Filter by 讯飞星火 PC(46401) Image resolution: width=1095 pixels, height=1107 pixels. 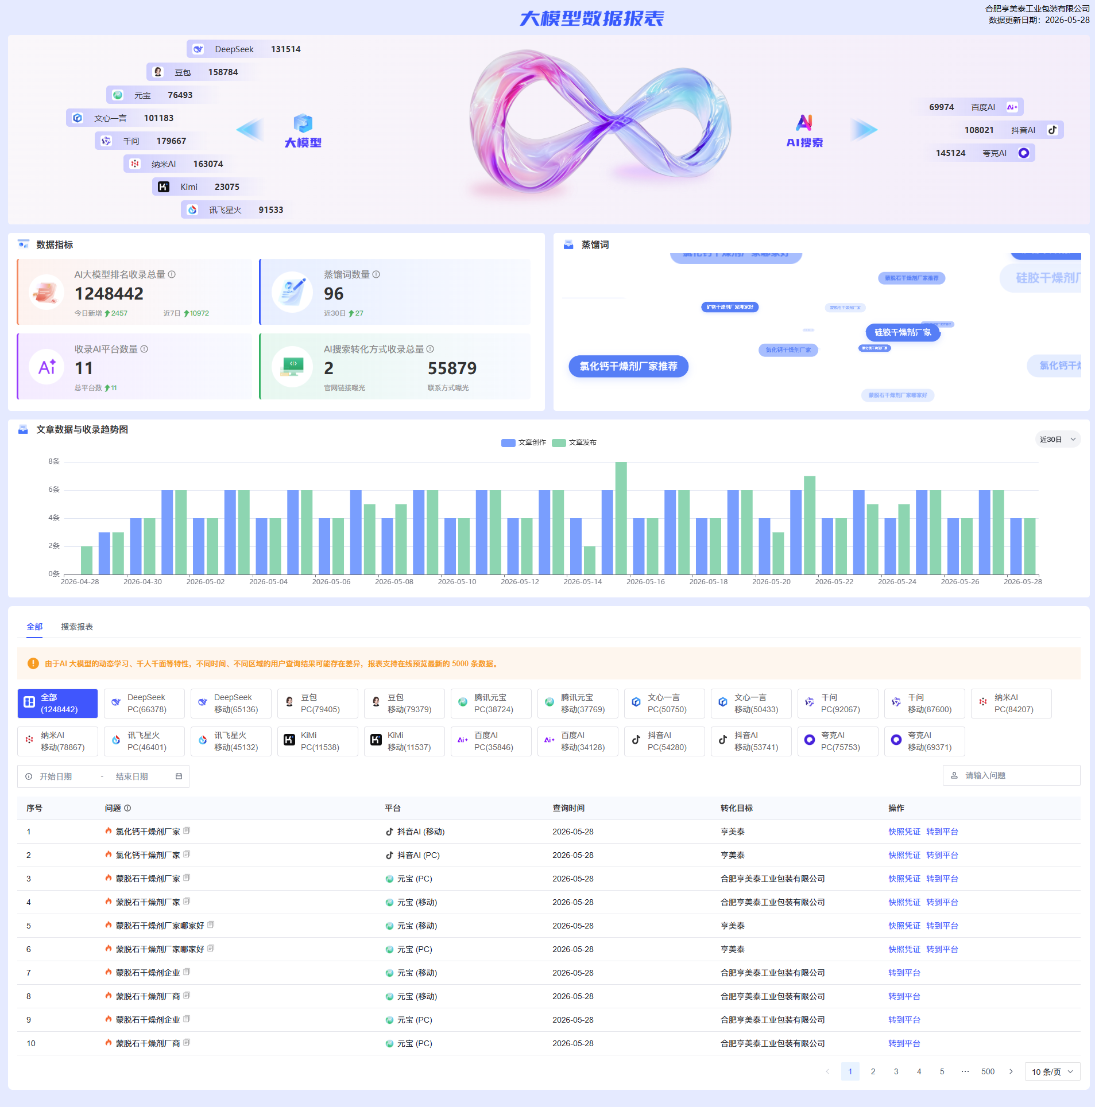144,742
